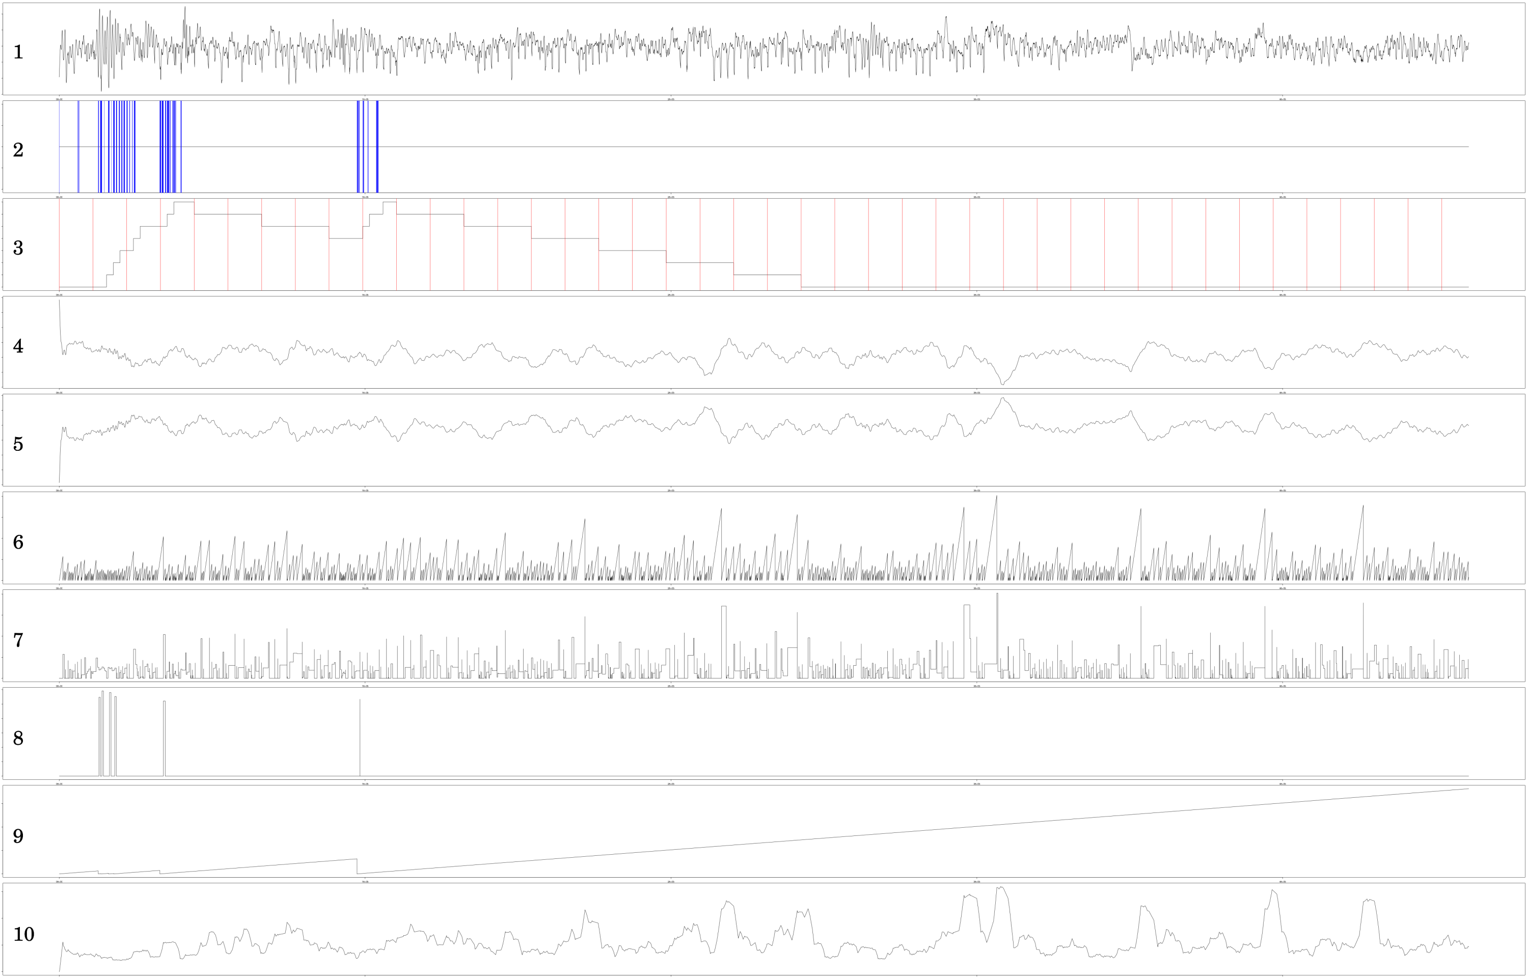Click the number 10 panel label
The width and height of the screenshot is (1528, 978).
[23, 934]
